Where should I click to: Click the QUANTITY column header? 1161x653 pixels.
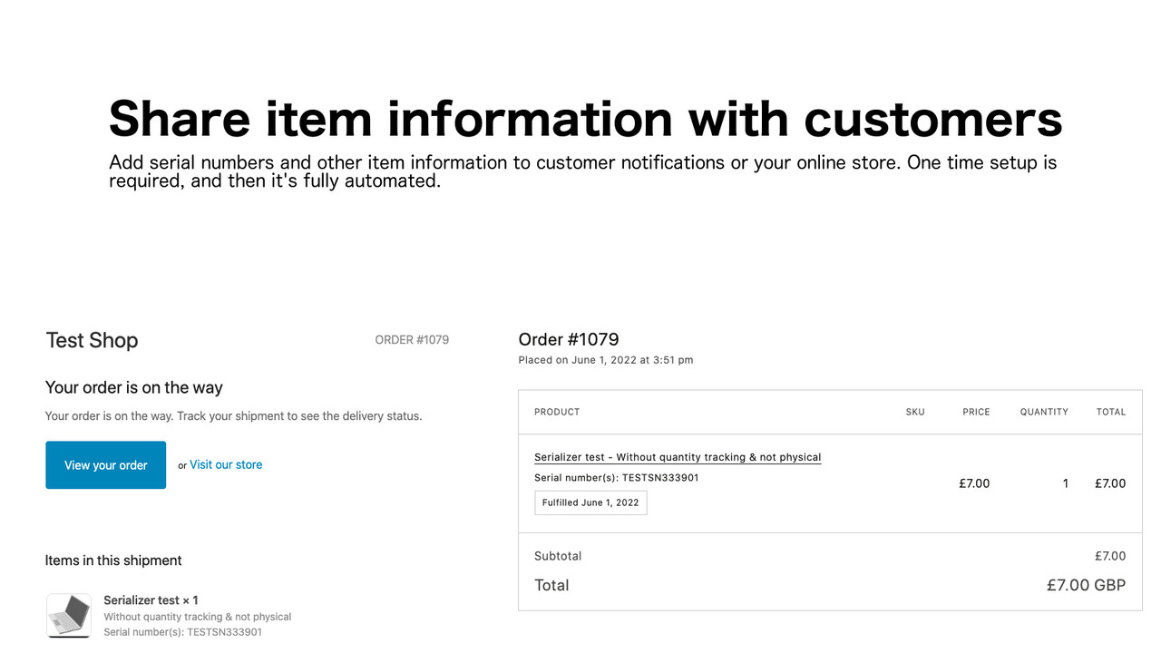click(1043, 412)
